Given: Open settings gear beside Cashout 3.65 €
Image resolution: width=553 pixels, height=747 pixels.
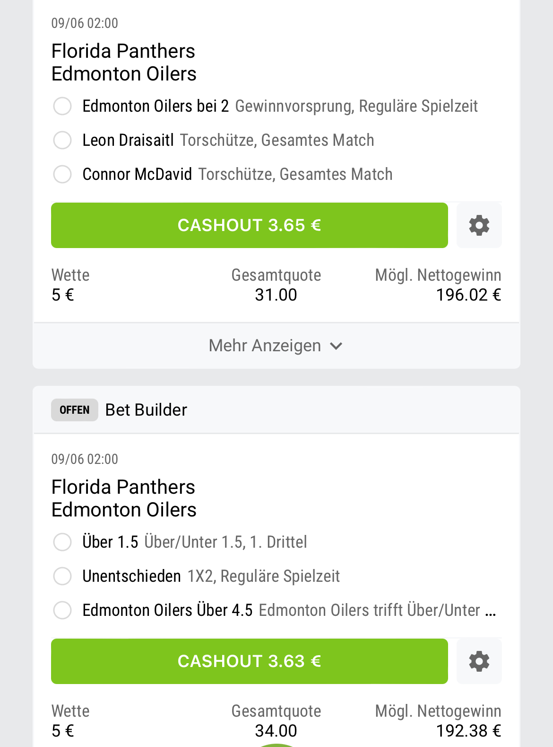Looking at the screenshot, I should pyautogui.click(x=479, y=225).
